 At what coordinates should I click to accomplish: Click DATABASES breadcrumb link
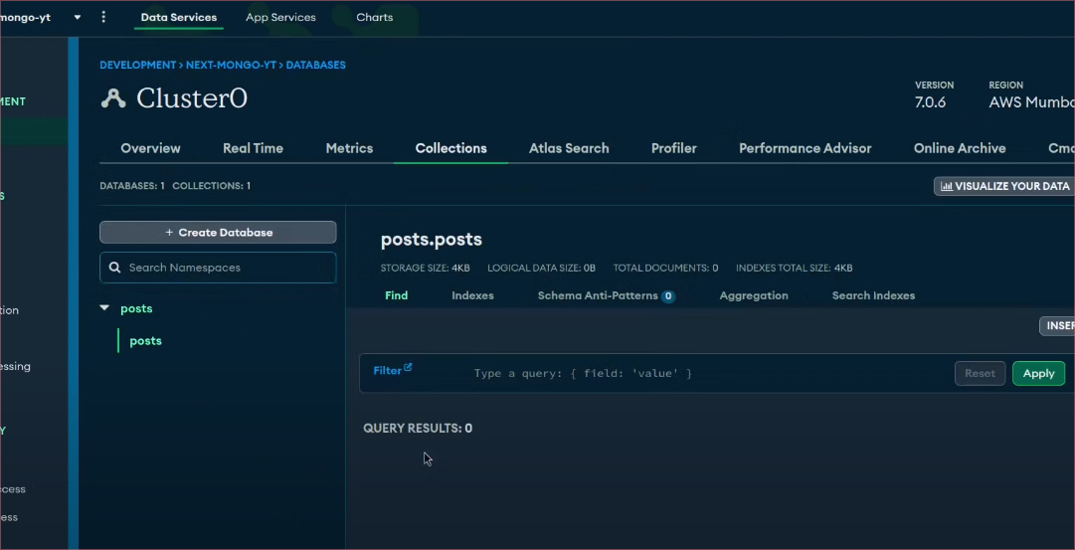[315, 66]
